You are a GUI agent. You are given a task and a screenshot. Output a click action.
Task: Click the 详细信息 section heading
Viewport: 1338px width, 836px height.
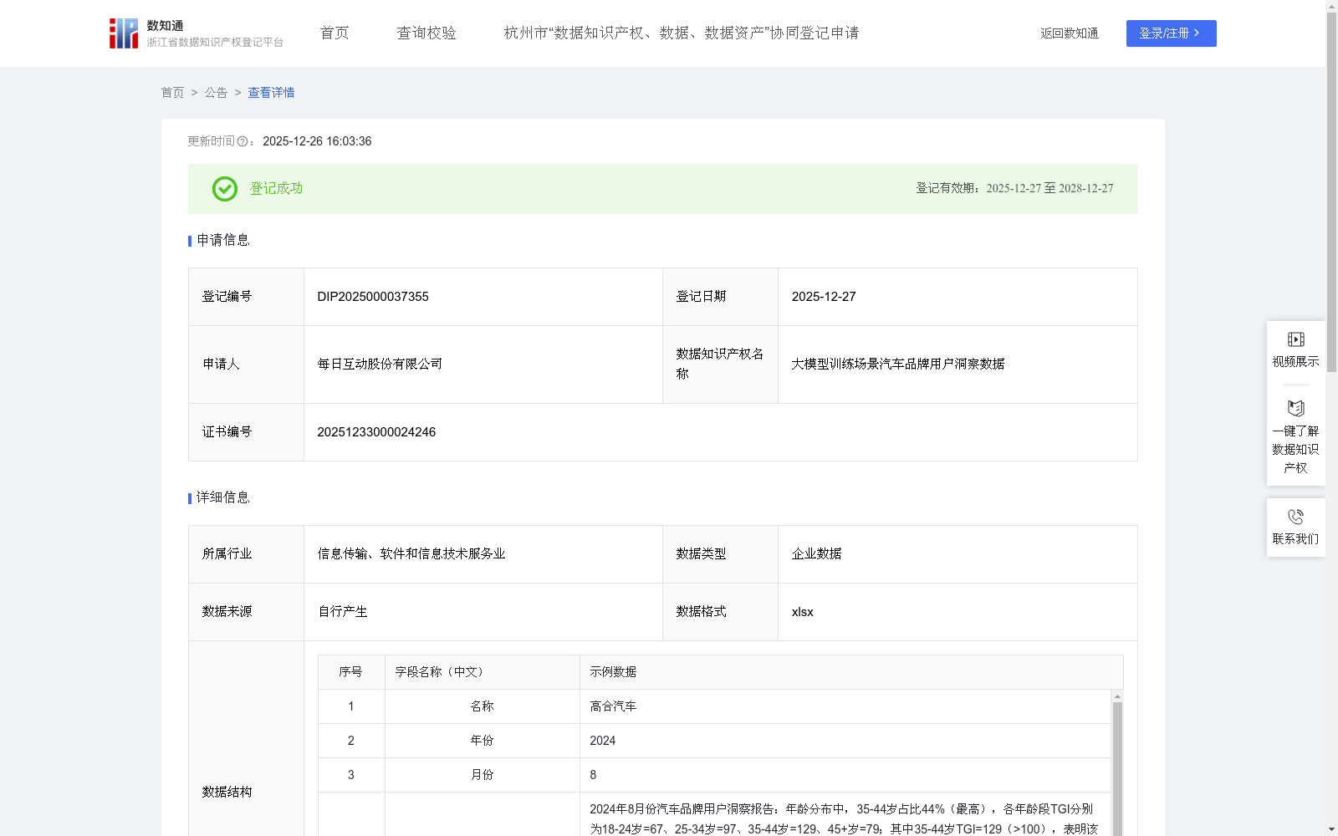tap(223, 498)
